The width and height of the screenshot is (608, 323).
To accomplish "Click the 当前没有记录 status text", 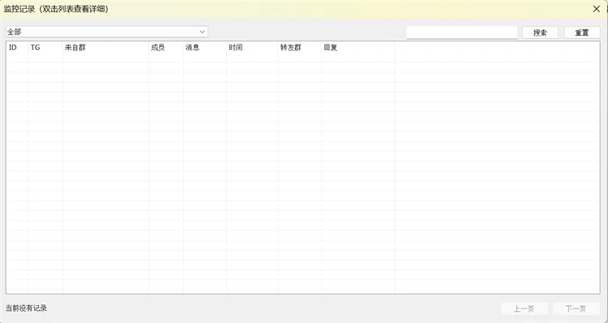I will point(26,308).
